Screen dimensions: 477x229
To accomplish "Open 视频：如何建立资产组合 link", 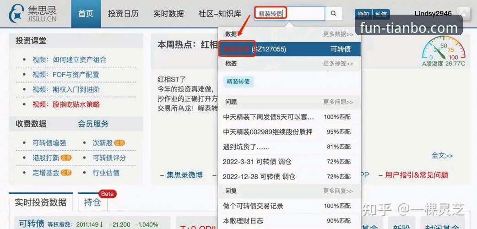I will pos(70,60).
